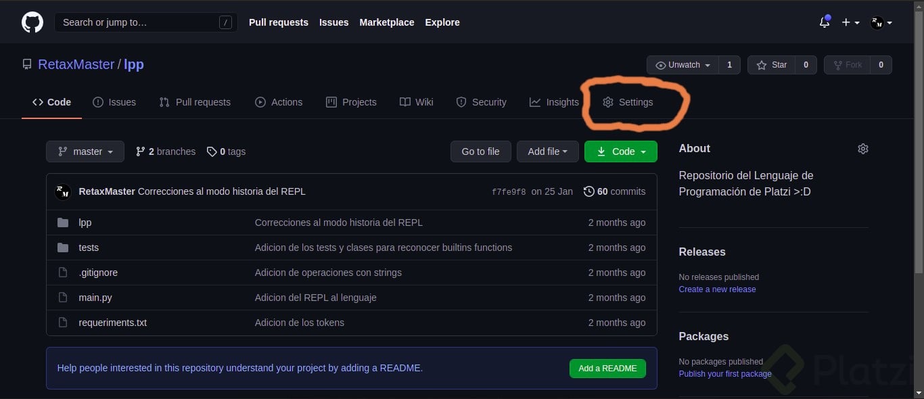
Task: Click Create a new release link
Action: point(718,289)
